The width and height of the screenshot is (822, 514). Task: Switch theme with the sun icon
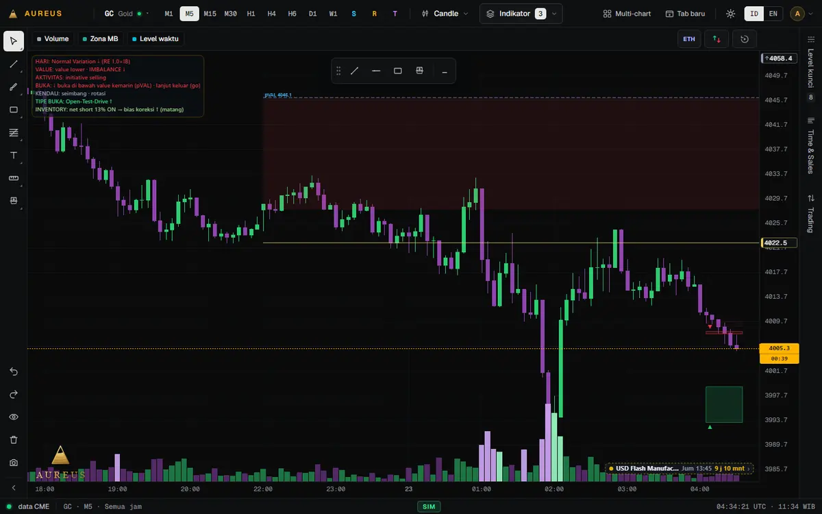click(x=731, y=14)
